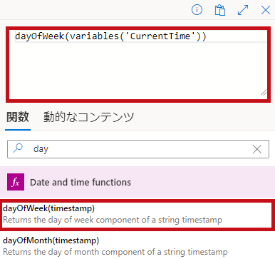Grab the text area resize handle

coord(264,93)
